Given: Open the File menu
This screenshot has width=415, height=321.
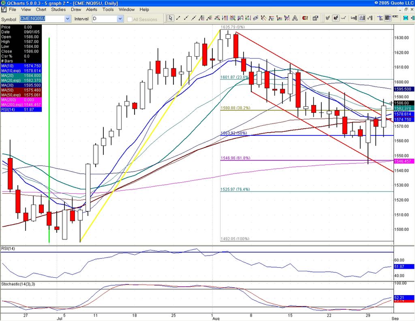Looking at the screenshot, I should point(13,10).
